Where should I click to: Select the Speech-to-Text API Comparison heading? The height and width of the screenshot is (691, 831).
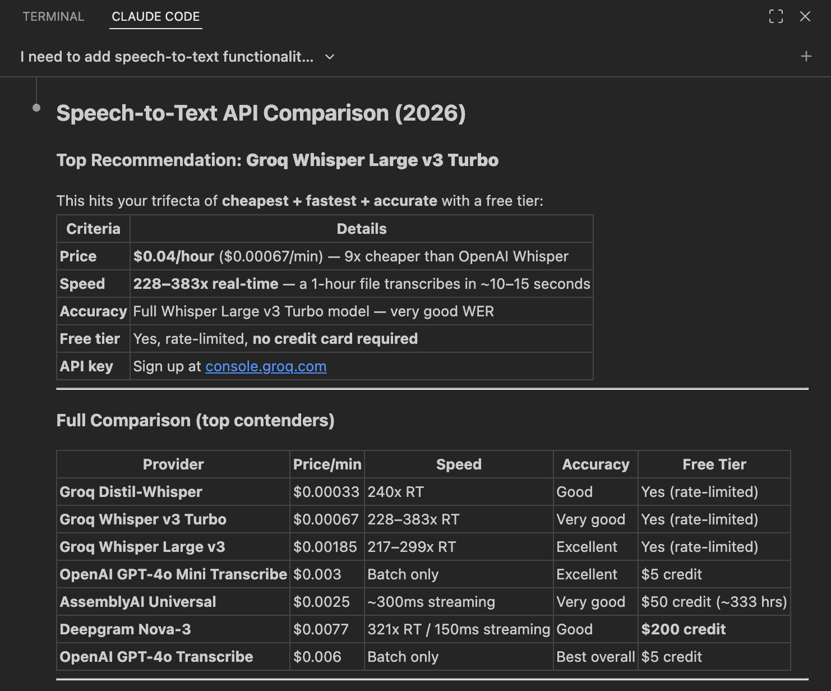(261, 113)
